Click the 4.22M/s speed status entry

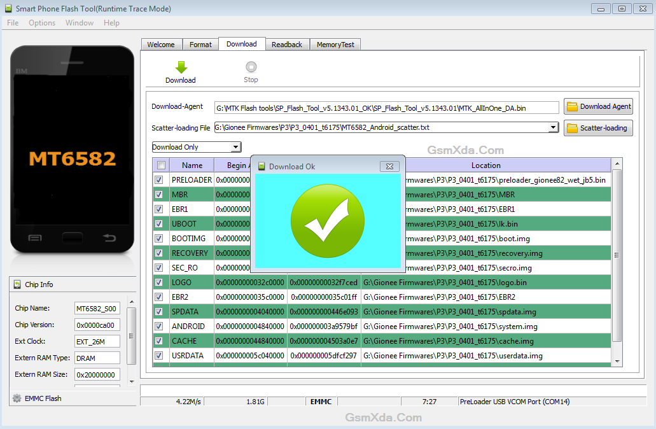tap(188, 402)
